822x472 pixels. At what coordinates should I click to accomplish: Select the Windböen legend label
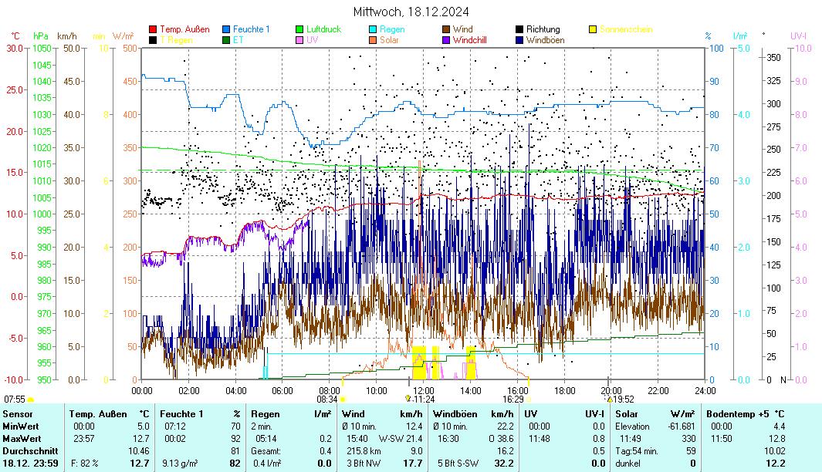tap(545, 40)
